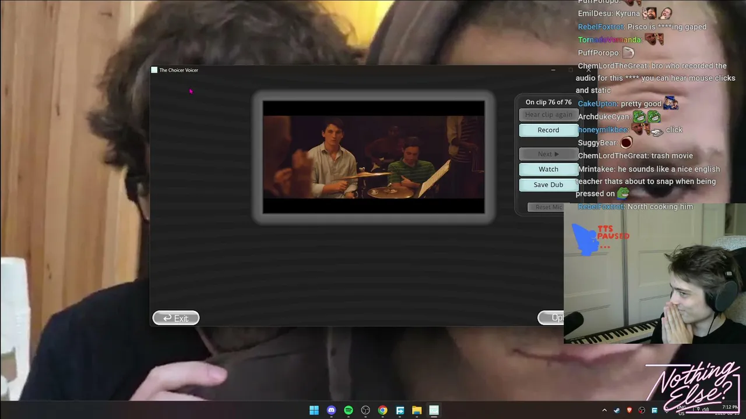
Task: Show hidden system tray icons
Action: (x=604, y=410)
